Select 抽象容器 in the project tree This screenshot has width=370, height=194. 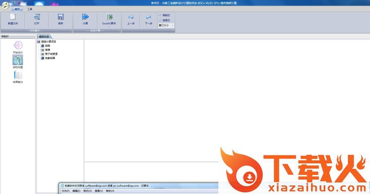pos(50,58)
